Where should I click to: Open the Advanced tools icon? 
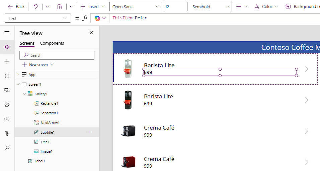click(x=7, y=133)
